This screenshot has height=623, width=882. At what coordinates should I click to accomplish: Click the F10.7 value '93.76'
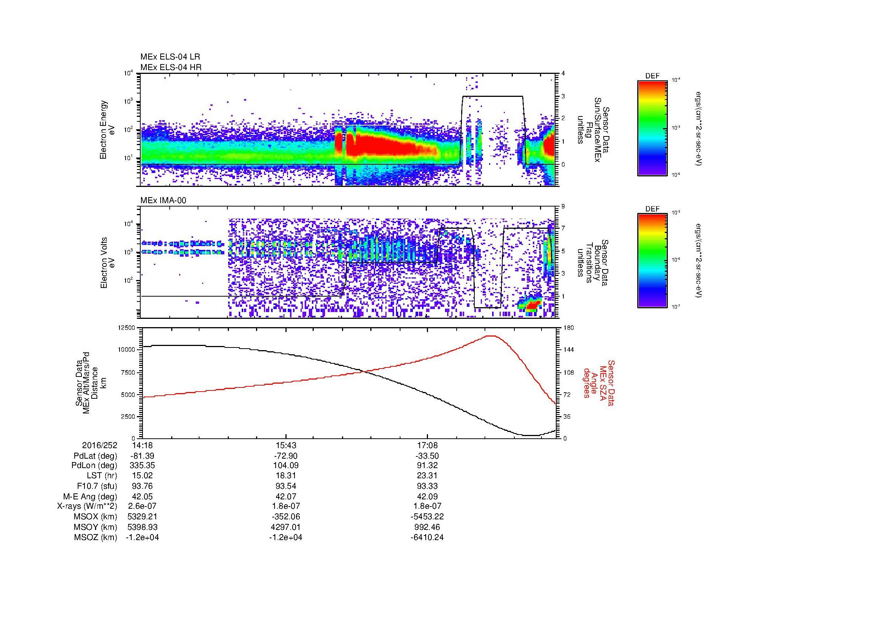pyautogui.click(x=143, y=486)
